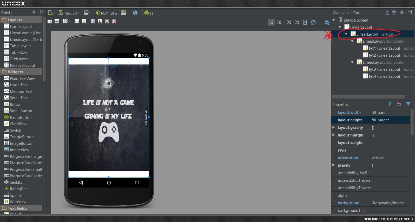Click the clear all weights icon
415x222 pixels.
[x=114, y=21]
